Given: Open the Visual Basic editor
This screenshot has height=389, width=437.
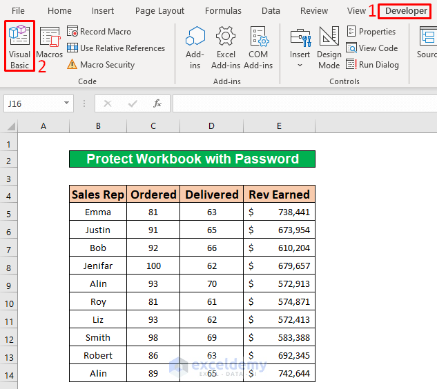Looking at the screenshot, I should click(x=19, y=46).
